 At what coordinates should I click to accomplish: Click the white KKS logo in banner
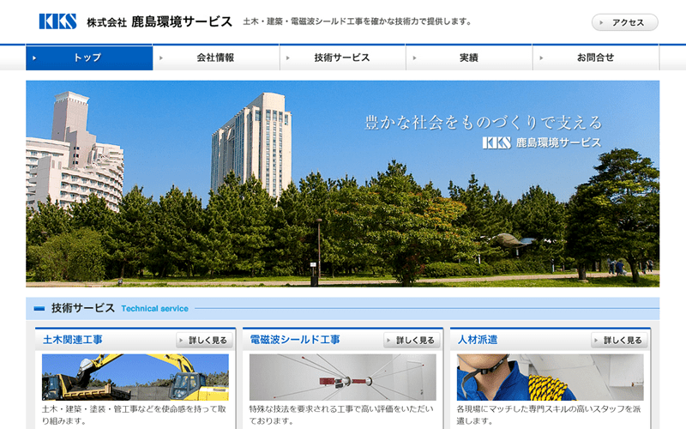tap(496, 142)
